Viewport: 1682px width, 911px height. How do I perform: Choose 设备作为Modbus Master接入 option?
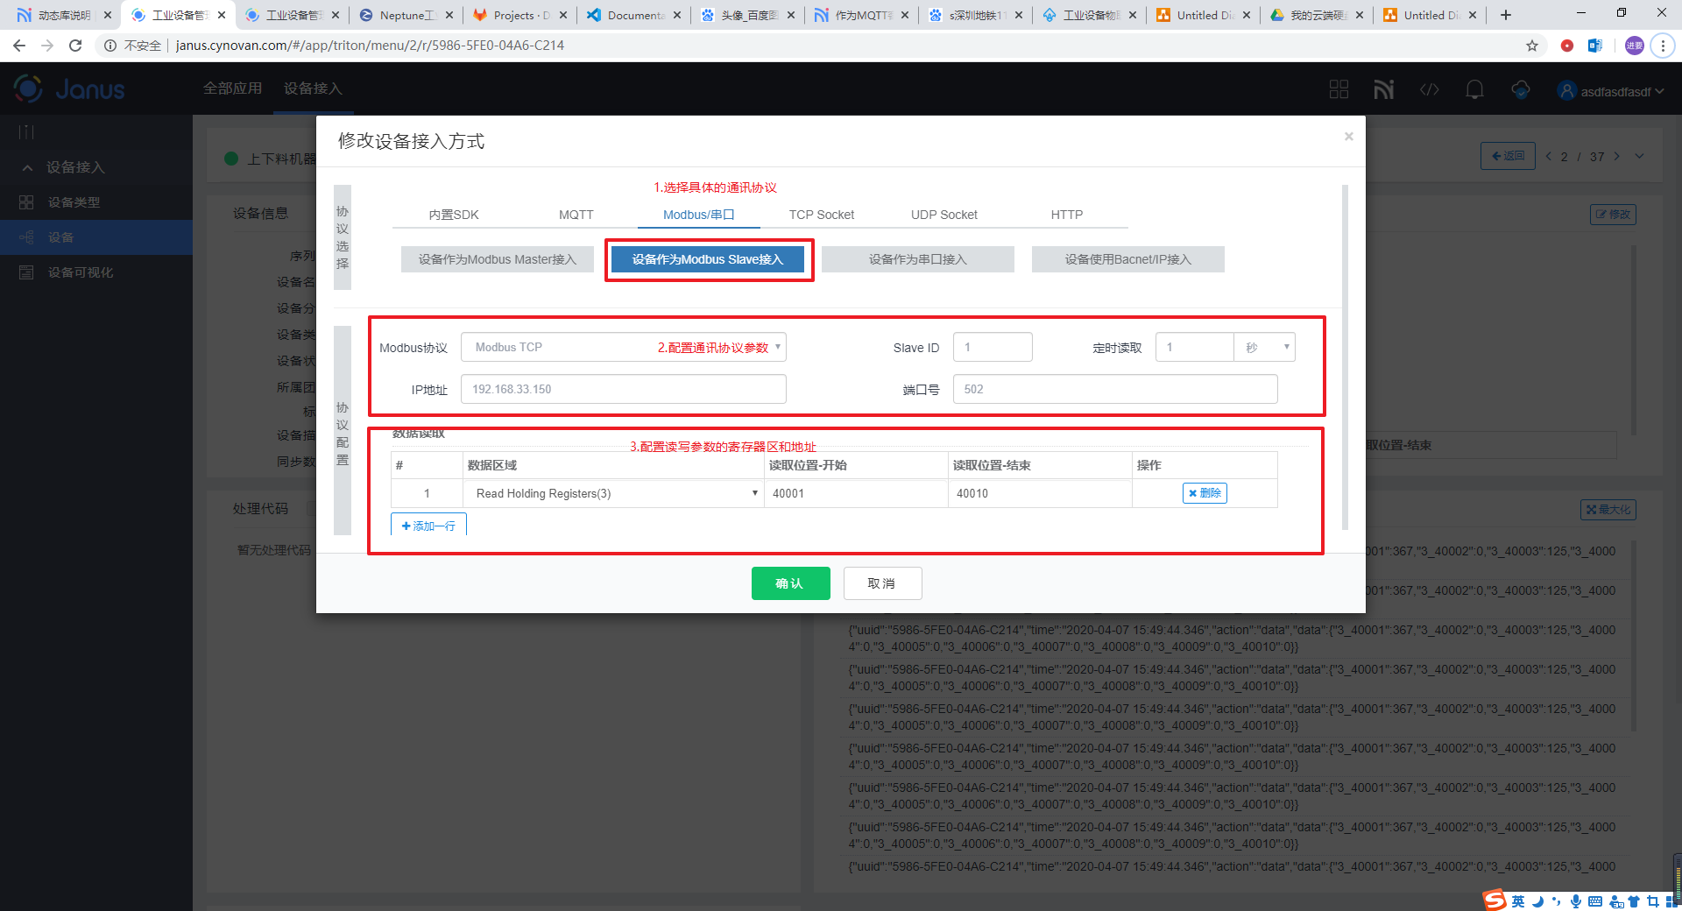[x=498, y=259]
